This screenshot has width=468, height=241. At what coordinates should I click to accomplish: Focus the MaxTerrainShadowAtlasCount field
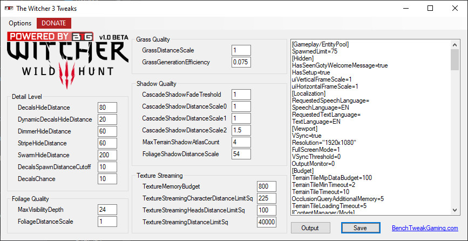(x=241, y=142)
